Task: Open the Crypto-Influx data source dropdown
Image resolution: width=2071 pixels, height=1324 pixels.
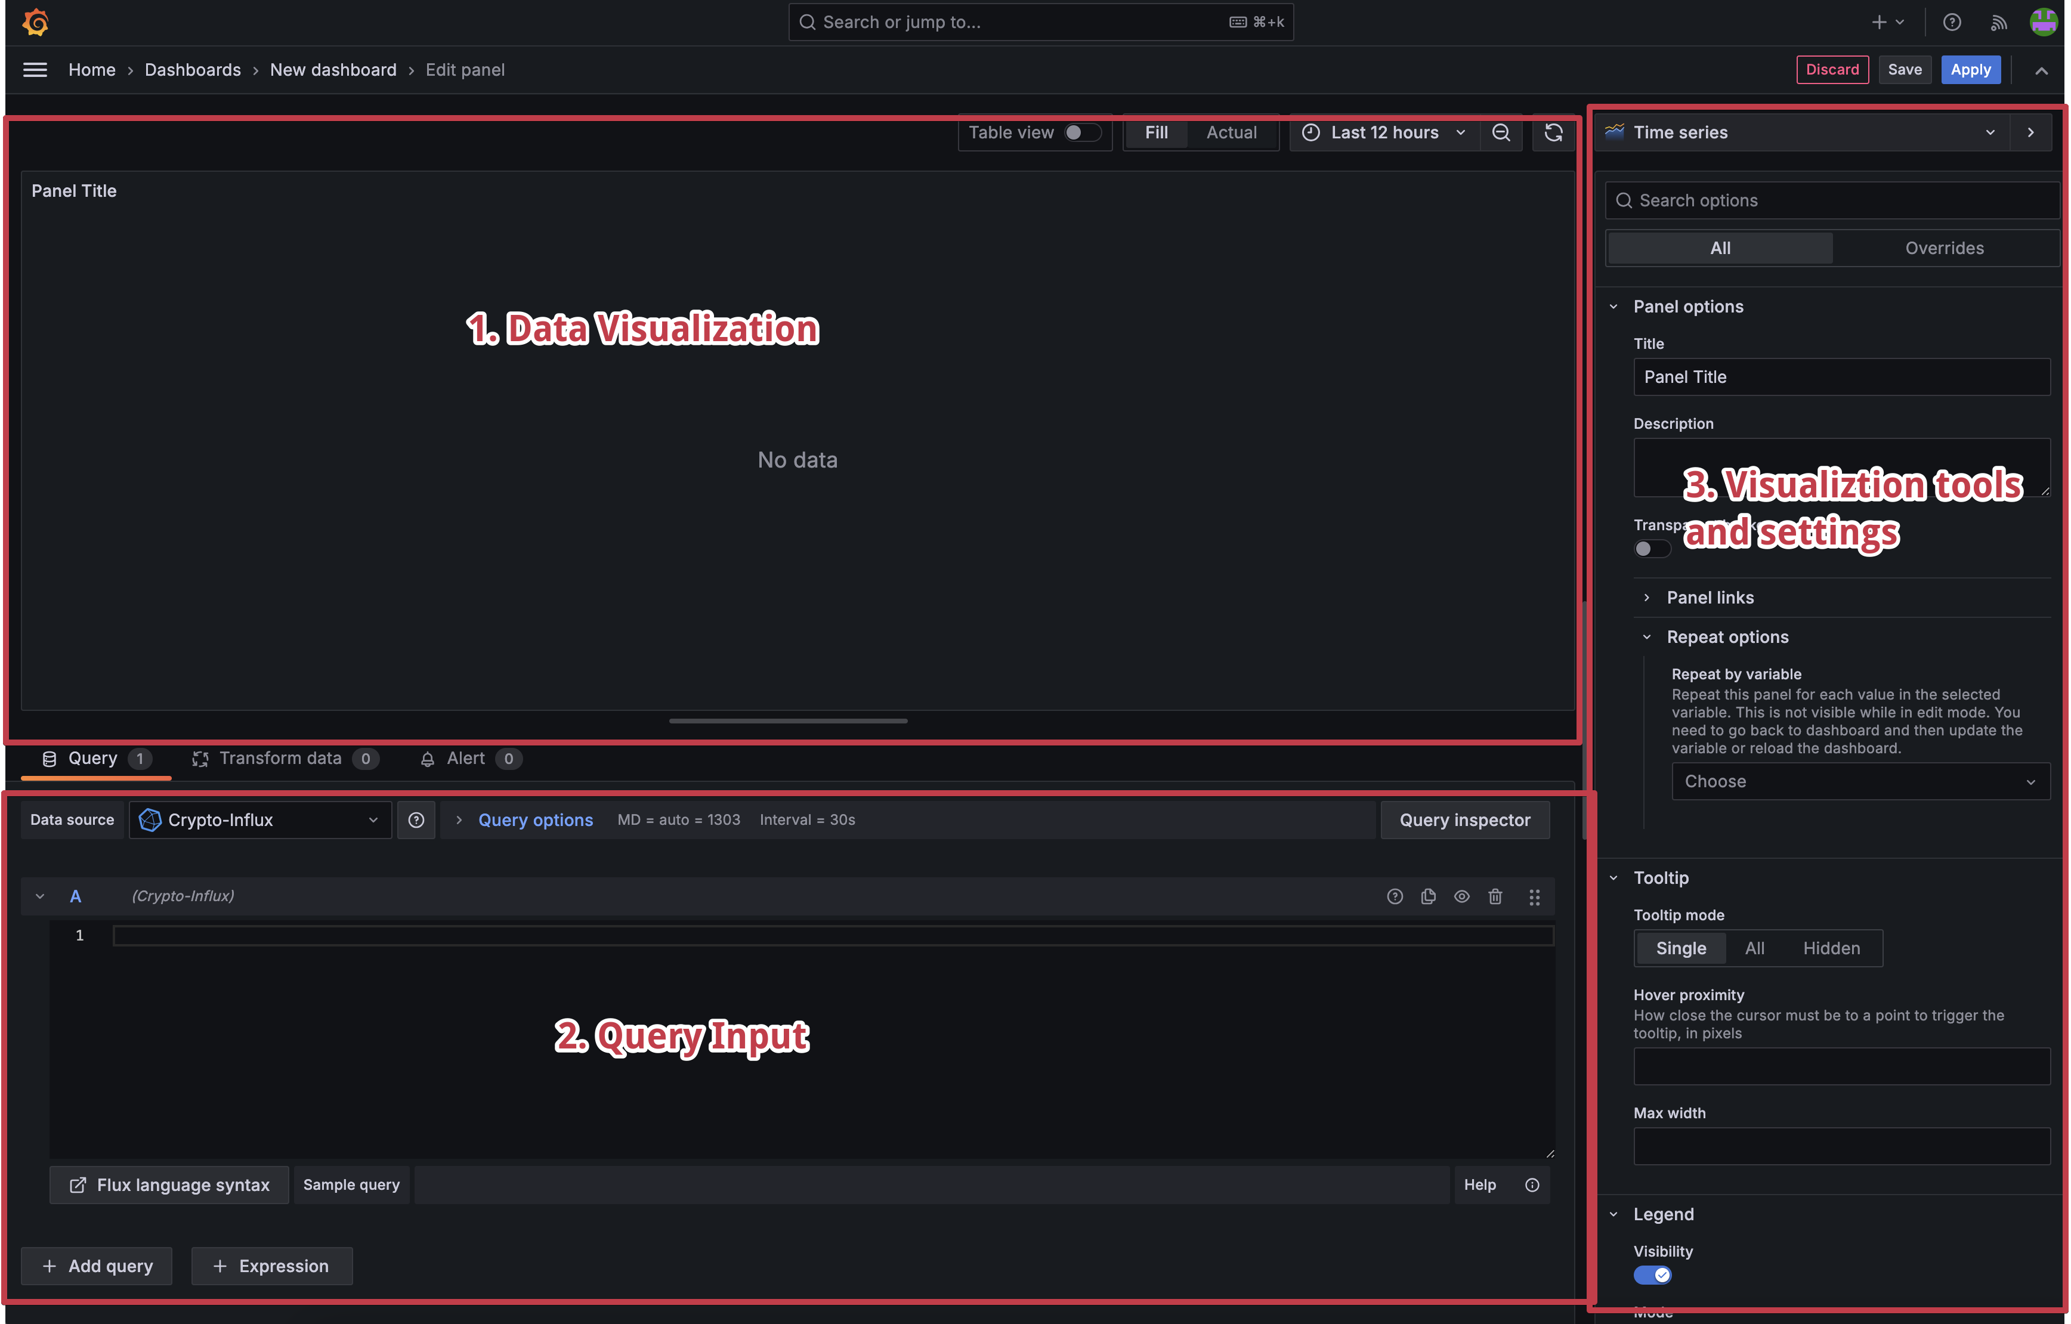Action: tap(259, 820)
